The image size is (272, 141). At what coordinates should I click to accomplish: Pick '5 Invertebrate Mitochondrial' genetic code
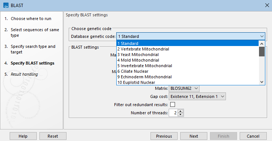188,66
